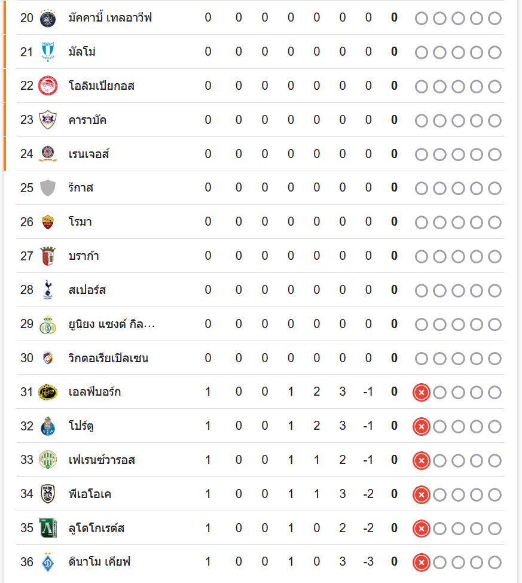Click the last empty form circle for ลูโดโกเรตส์

click(x=494, y=529)
